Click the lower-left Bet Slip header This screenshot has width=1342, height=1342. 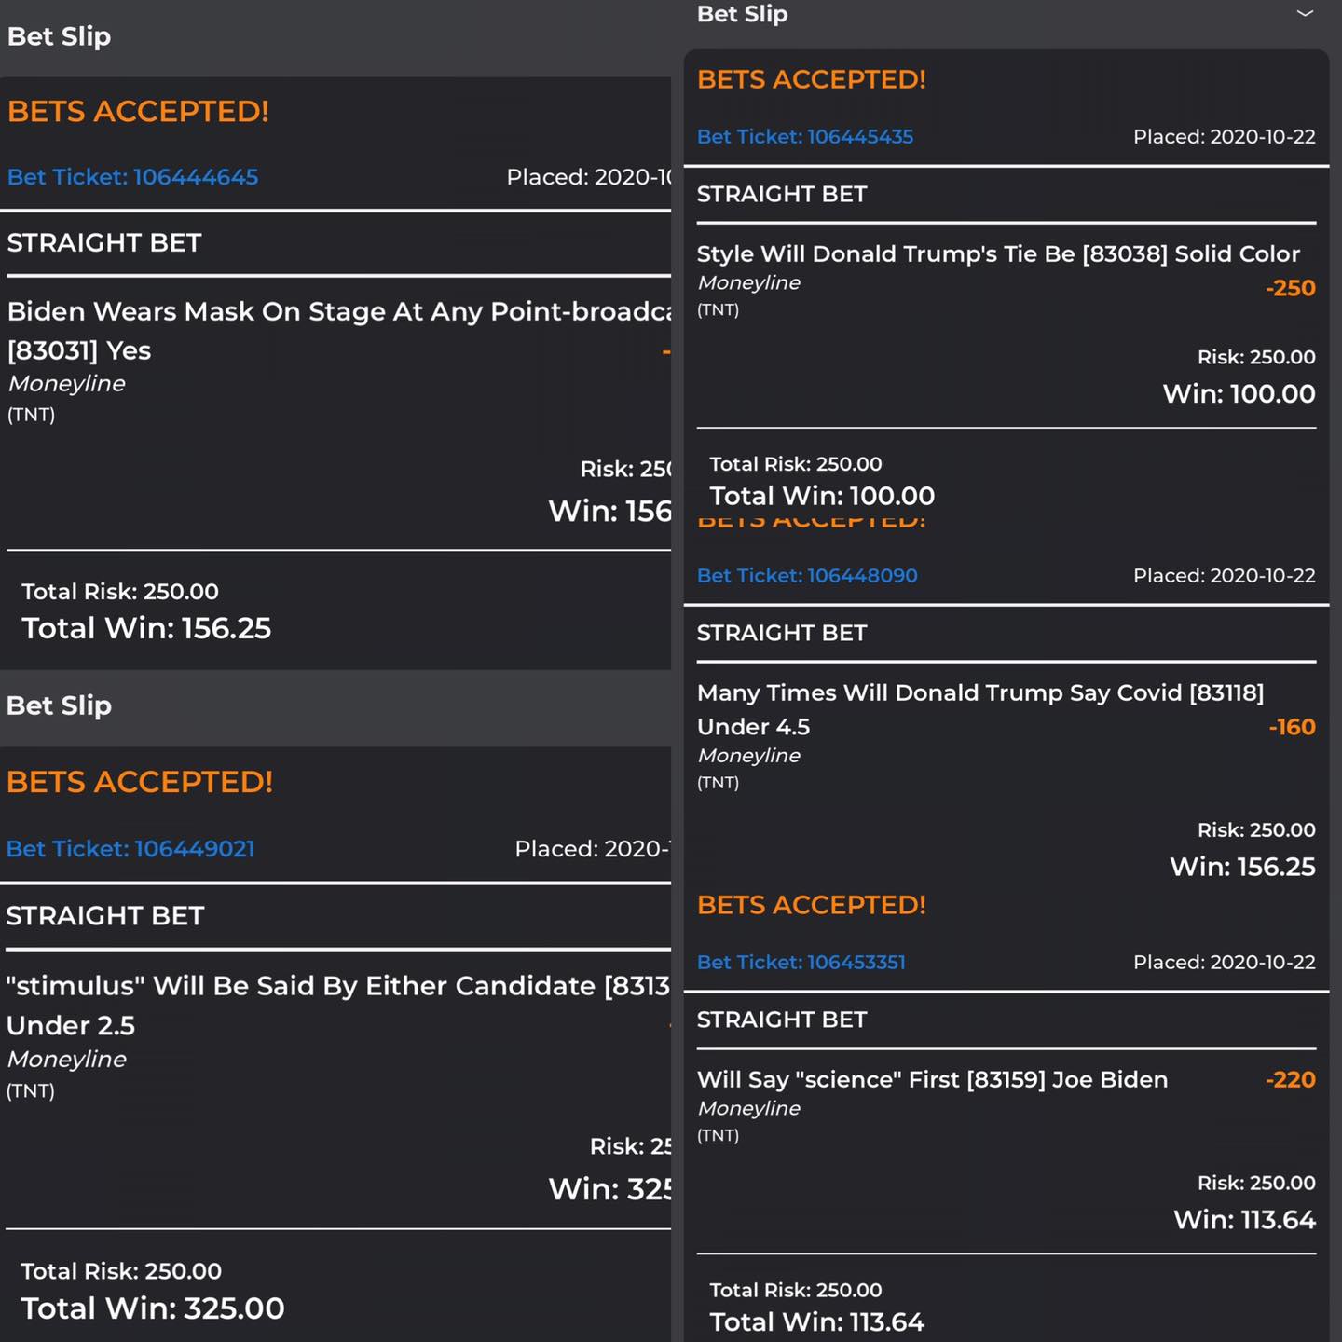coord(60,706)
